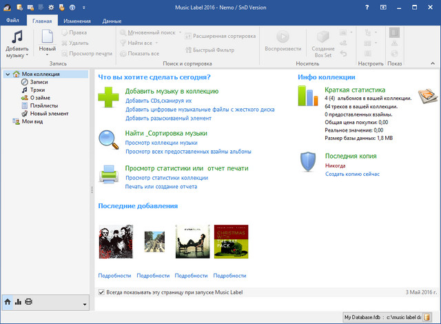Click the magnifying glass search icon
This screenshot has width=441, height=324.
(108, 139)
